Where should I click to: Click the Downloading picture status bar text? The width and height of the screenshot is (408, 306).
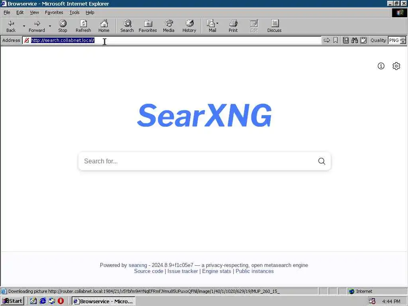pyautogui.click(x=144, y=291)
